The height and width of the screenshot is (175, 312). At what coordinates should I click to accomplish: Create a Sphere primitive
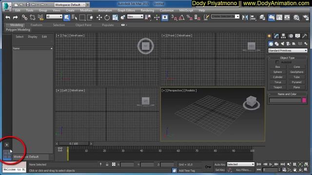277,72
